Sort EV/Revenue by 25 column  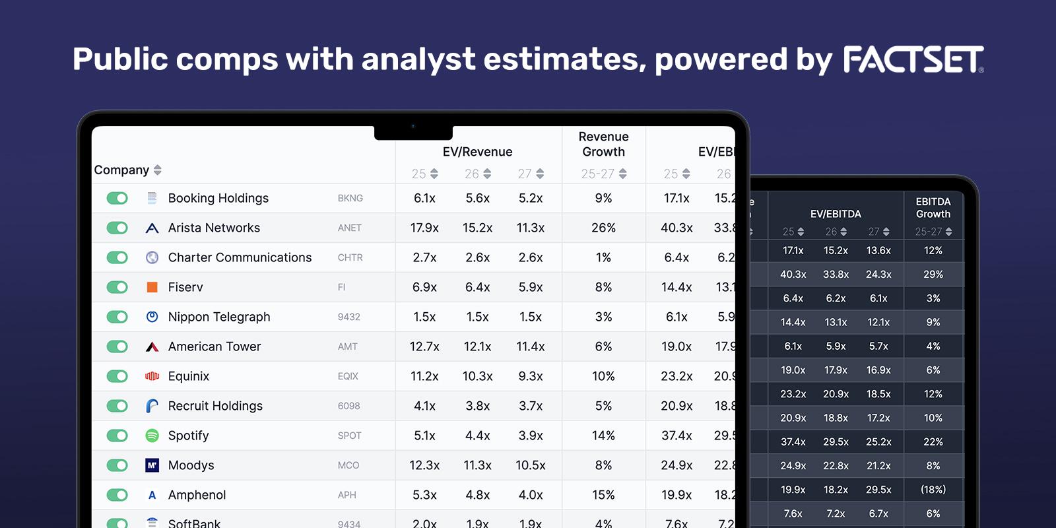[434, 174]
